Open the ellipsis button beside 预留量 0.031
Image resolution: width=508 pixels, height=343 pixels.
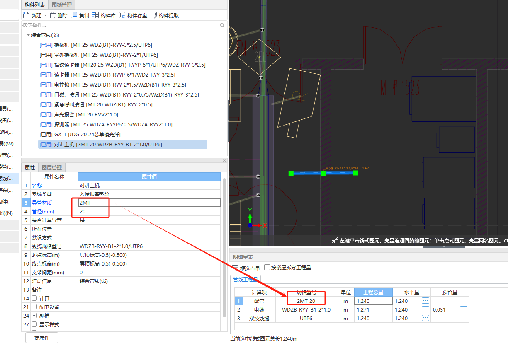[464, 309]
